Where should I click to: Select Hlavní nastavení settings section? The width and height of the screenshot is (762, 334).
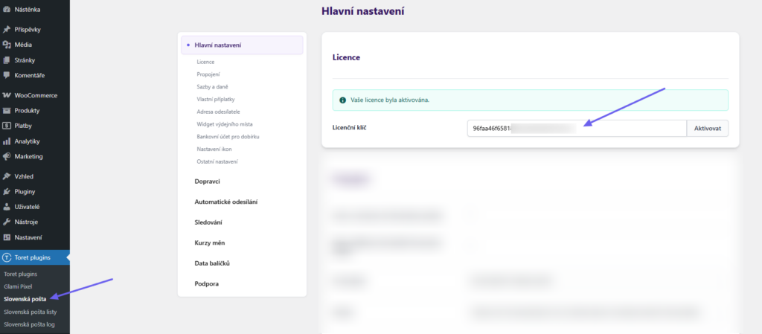[x=242, y=45]
